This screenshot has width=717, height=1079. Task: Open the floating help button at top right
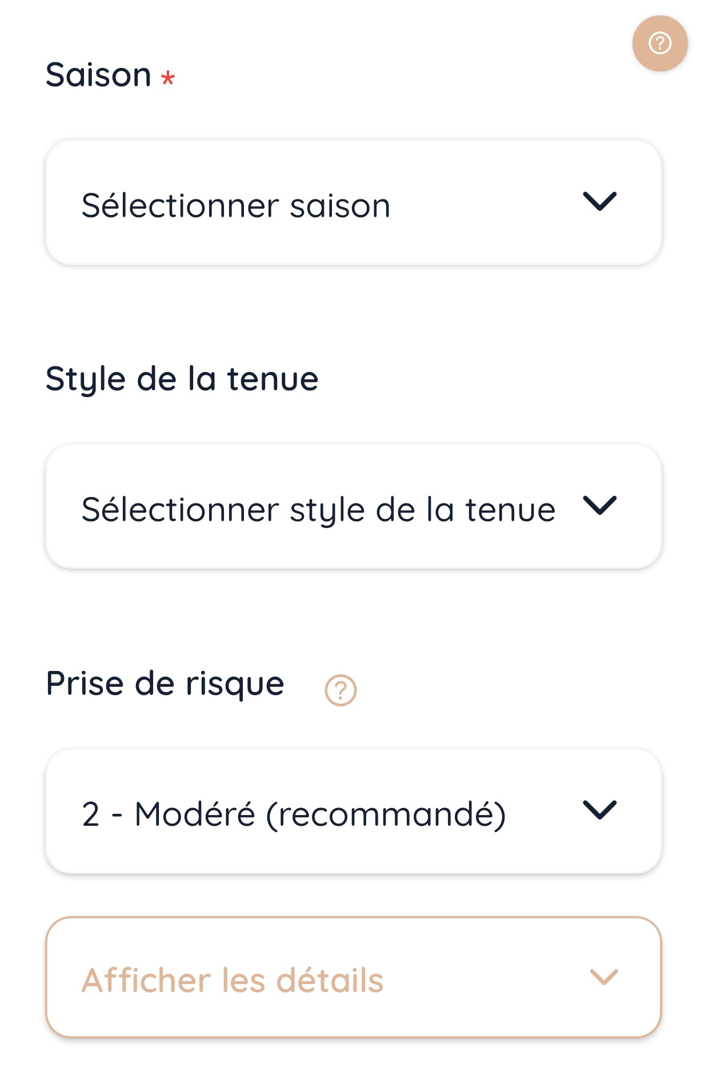click(659, 43)
